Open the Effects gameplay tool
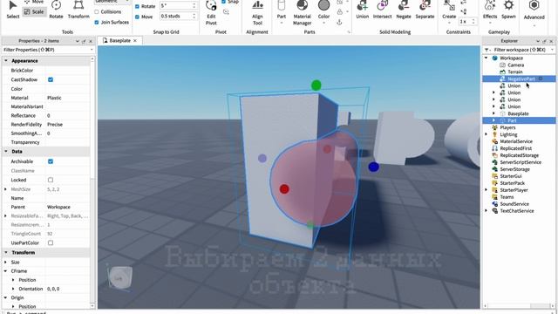558x314 pixels. pos(490,10)
